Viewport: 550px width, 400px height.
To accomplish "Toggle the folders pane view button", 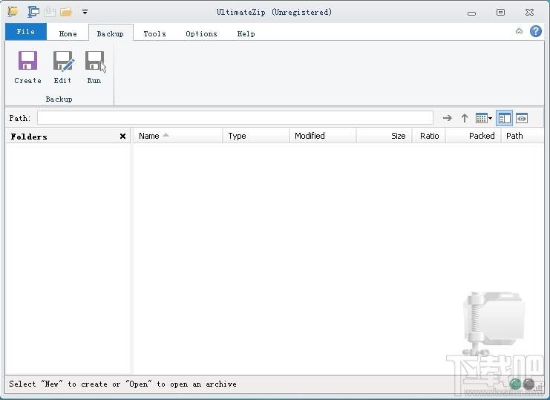I will click(x=504, y=118).
